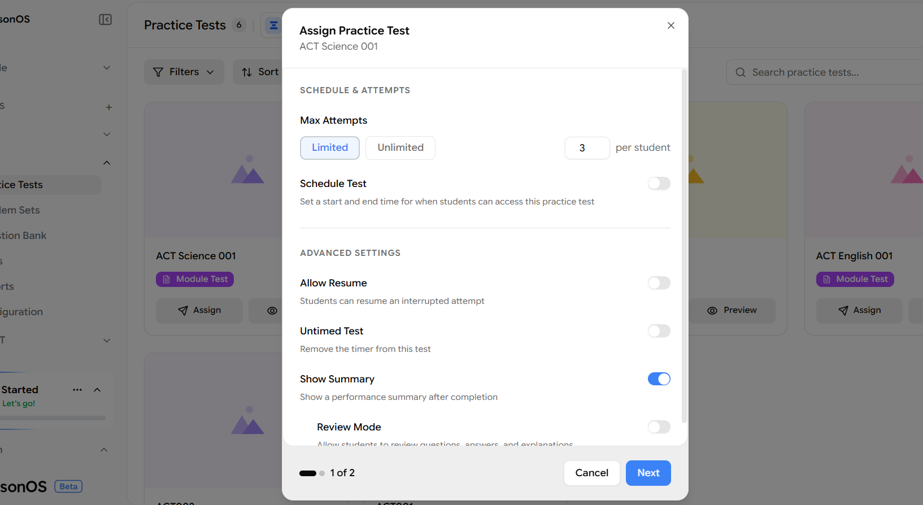Viewport: 923px width, 505px height.
Task: Click the eye icon on ACT Science card
Action: click(272, 311)
